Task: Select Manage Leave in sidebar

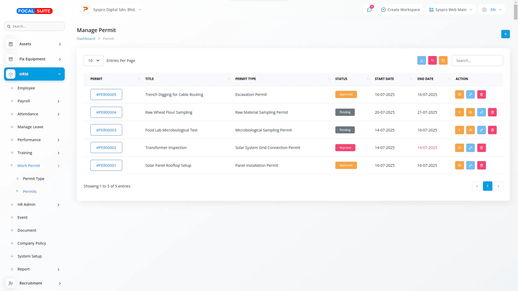Action: [30, 127]
